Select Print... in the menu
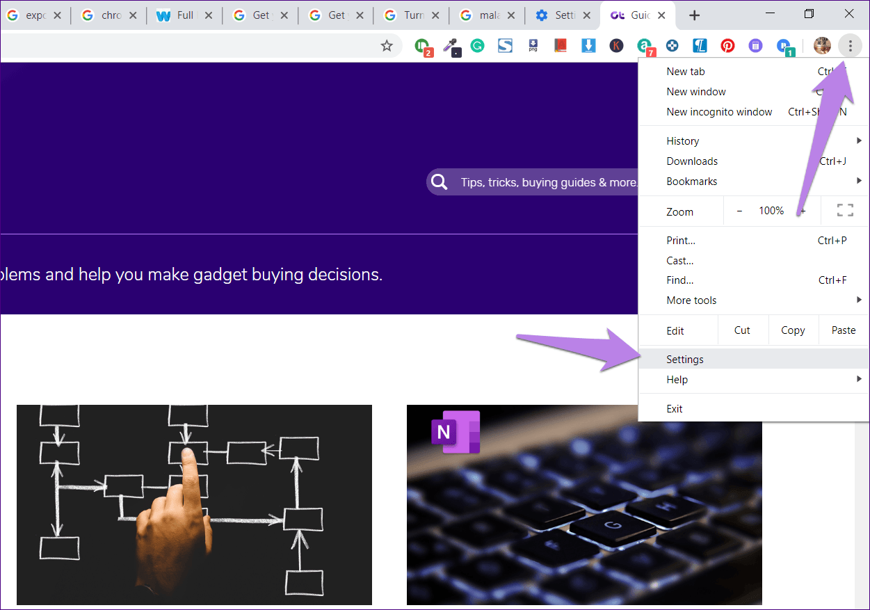 pos(754,240)
